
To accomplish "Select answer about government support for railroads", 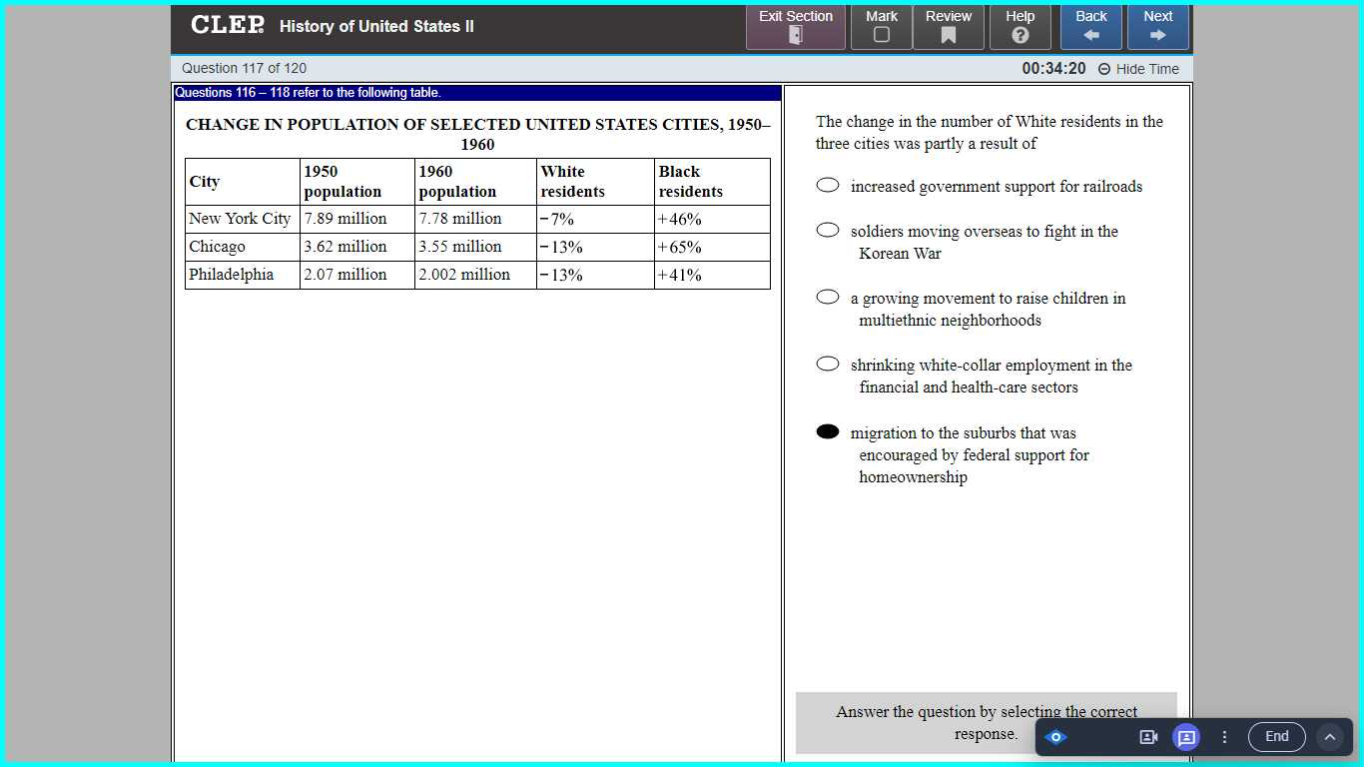I will (827, 185).
